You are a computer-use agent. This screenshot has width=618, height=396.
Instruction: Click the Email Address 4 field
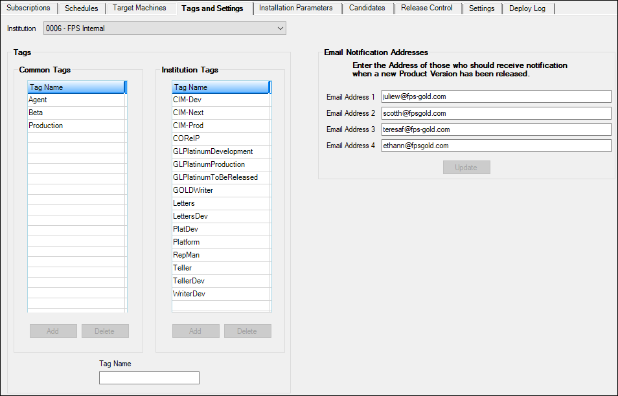tap(496, 146)
